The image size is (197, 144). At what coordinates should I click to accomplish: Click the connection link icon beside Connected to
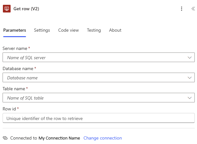point(5,138)
